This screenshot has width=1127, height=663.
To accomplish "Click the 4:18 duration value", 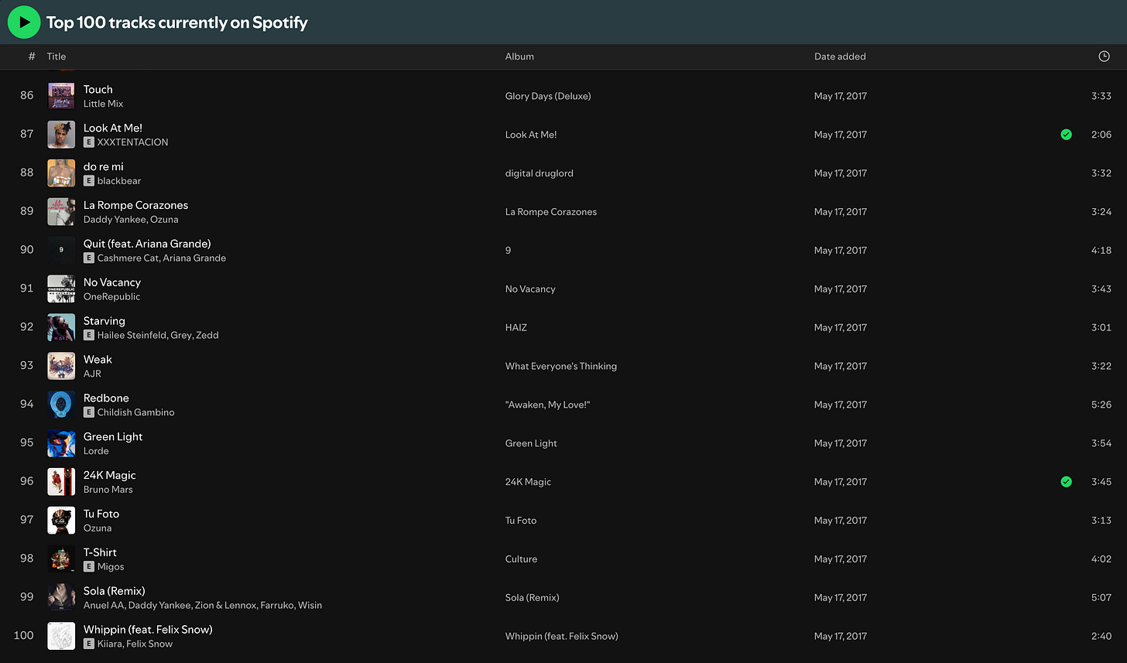I will 1101,251.
